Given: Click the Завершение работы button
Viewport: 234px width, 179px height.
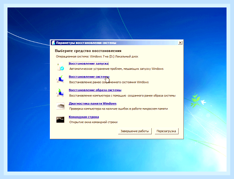Looking at the screenshot, I should (x=135, y=131).
